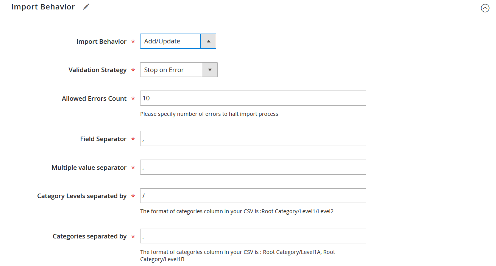Viewport: 496px width, 266px height.
Task: Click the Add/Update select box
Action: [x=170, y=41]
